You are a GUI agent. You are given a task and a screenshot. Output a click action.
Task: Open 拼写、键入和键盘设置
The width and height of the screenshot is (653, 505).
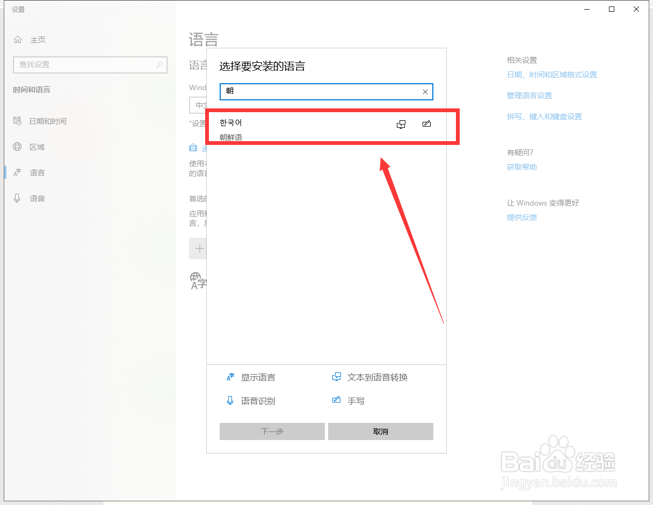(x=544, y=116)
